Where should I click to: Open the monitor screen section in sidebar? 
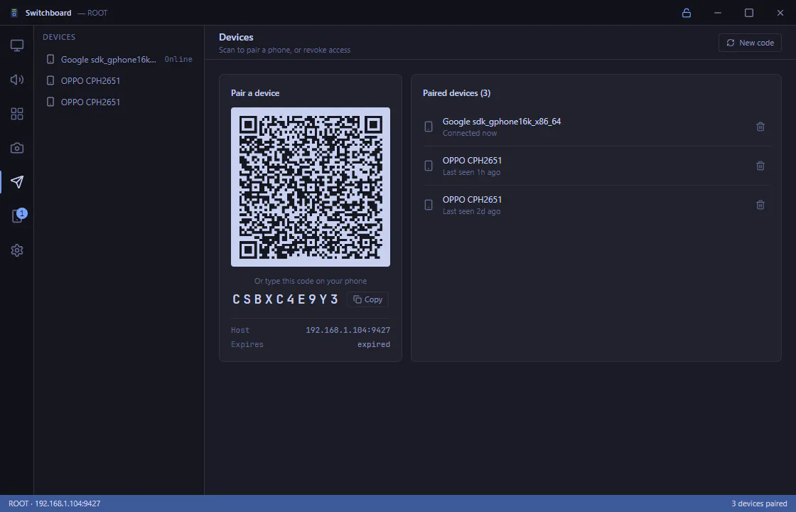(x=17, y=46)
